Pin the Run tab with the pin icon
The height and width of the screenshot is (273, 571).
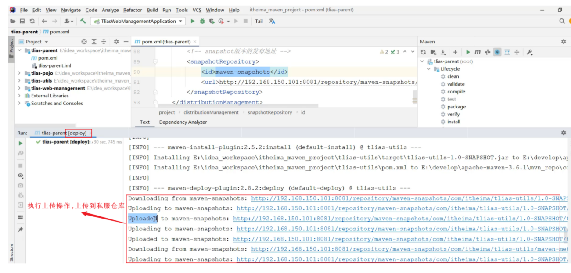pos(20,230)
